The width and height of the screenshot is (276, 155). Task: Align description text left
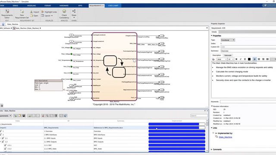(x=254, y=59)
